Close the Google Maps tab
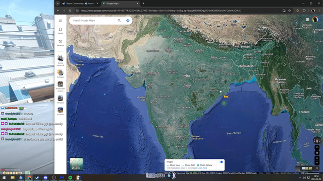The height and width of the screenshot is (181, 323). point(137,4)
